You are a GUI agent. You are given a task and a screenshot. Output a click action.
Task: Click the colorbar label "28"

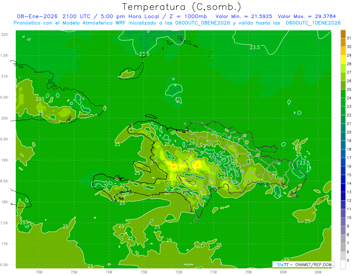(x=349, y=64)
